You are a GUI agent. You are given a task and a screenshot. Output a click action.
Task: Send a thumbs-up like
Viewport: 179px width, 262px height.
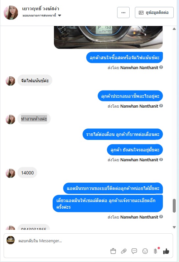[166, 251]
